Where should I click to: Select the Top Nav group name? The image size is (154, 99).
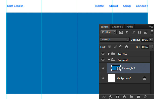click(x=122, y=54)
